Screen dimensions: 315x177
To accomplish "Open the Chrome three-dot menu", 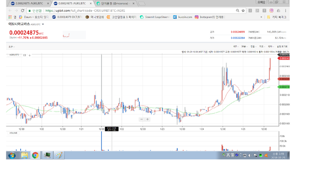I will (x=285, y=11).
